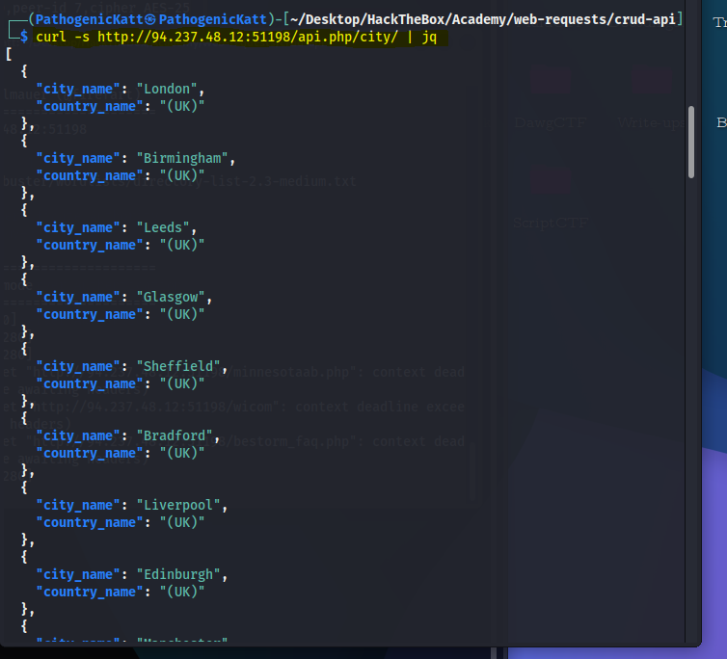The width and height of the screenshot is (727, 659).
Task: Select the "Bradford" city value
Action: (x=175, y=436)
